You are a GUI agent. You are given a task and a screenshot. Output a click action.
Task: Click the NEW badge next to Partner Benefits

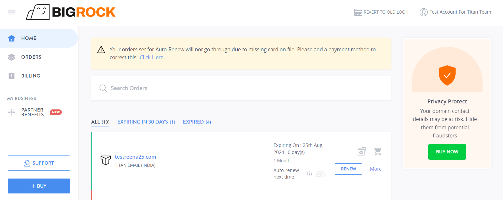point(56,112)
